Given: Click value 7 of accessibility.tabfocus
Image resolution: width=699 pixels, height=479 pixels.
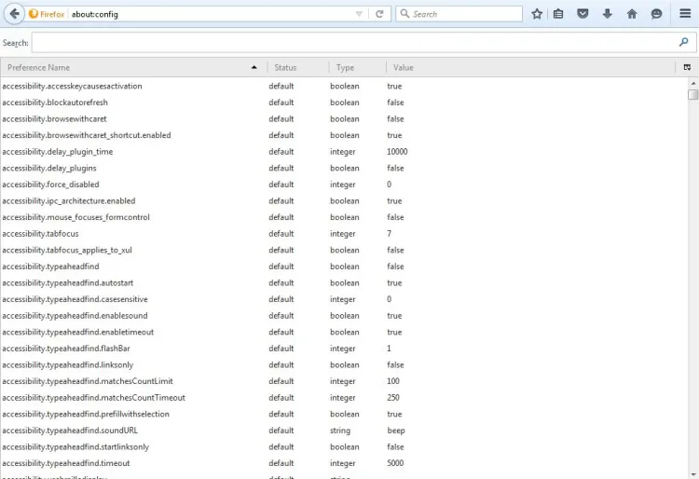Looking at the screenshot, I should click(x=390, y=234).
